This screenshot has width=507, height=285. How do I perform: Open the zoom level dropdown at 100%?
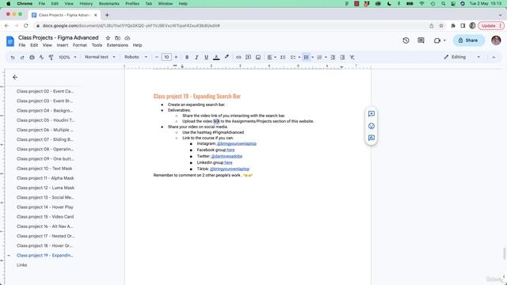click(67, 57)
